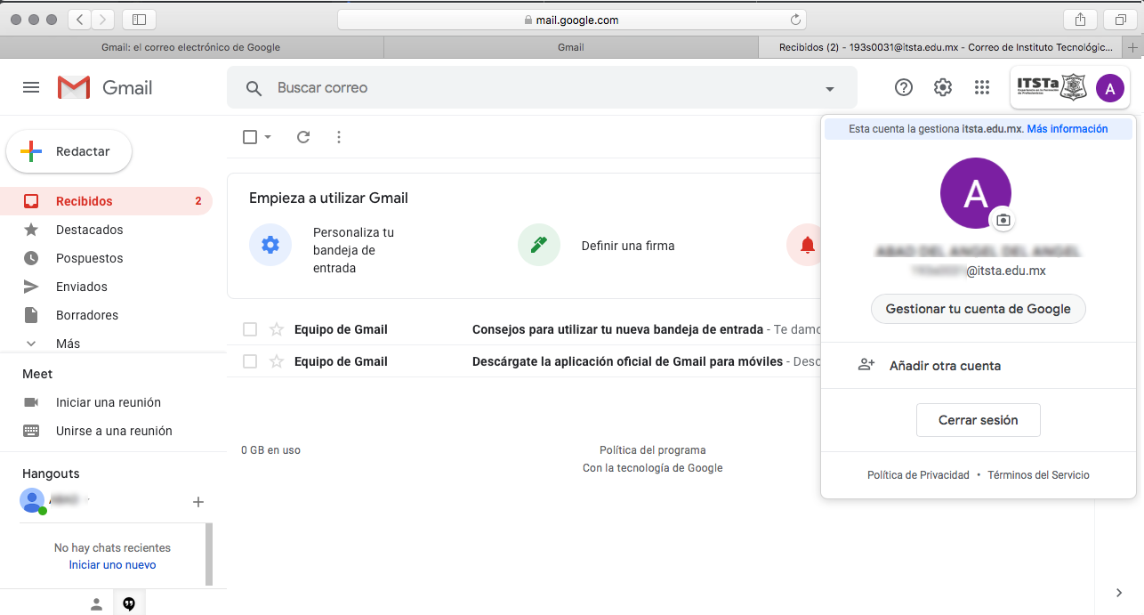This screenshot has height=615, width=1144.
Task: Open 'Términos del Servicio' link
Action: 1038,475
